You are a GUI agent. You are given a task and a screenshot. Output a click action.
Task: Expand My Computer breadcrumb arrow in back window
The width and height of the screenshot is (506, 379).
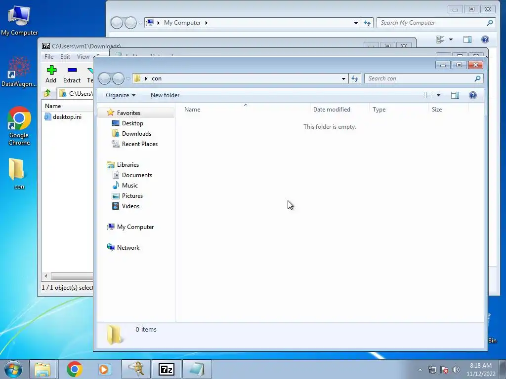tap(206, 23)
